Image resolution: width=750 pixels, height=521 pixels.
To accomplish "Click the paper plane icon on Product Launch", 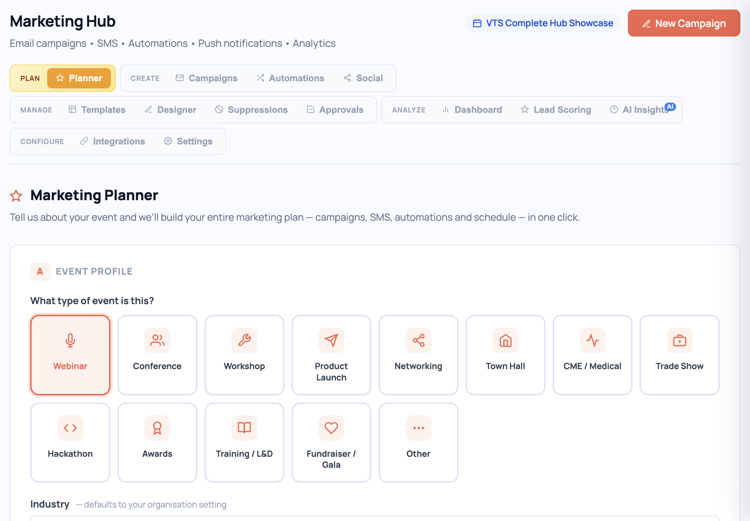I will click(x=331, y=340).
